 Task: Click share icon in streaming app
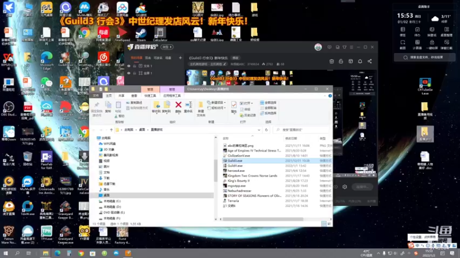click(370, 61)
